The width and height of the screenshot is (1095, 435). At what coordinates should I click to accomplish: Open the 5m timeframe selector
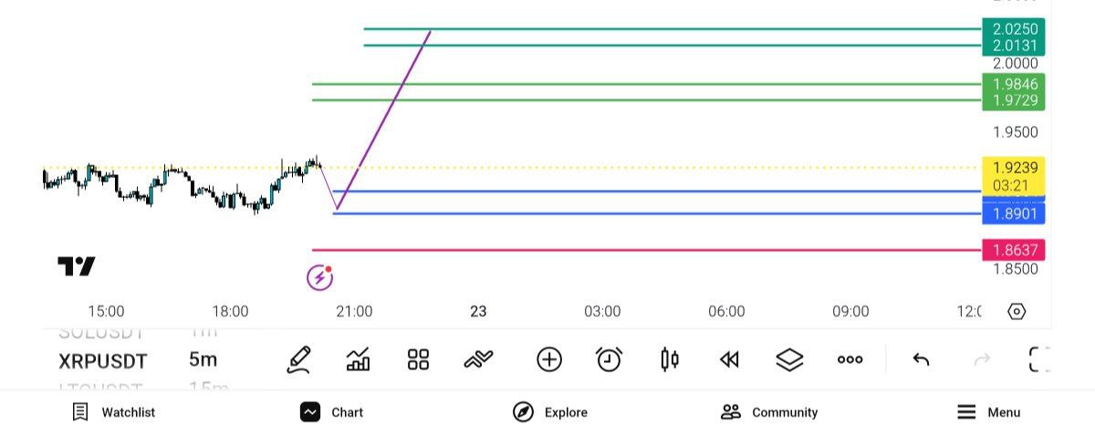(x=203, y=360)
